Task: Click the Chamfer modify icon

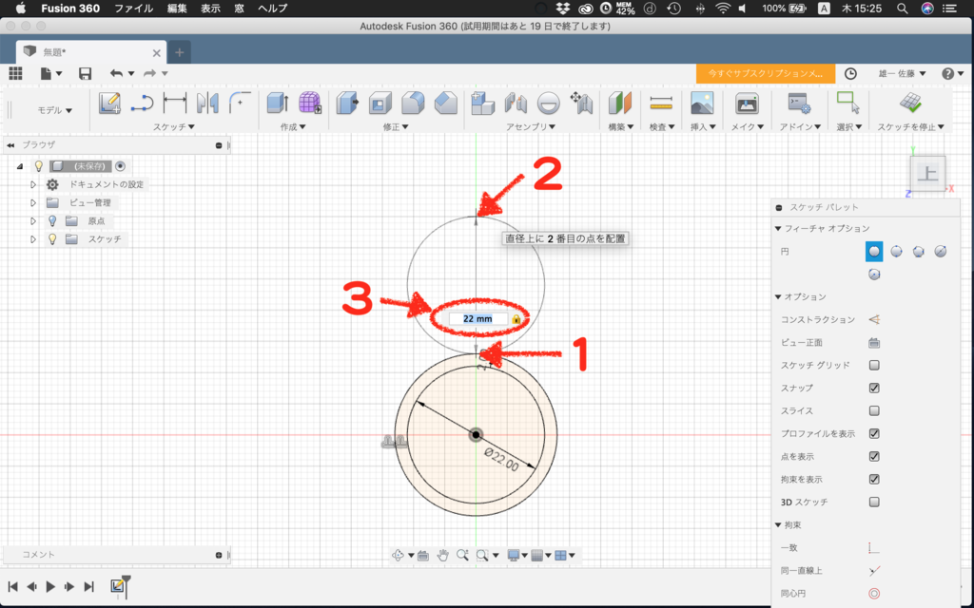Action: (445, 103)
